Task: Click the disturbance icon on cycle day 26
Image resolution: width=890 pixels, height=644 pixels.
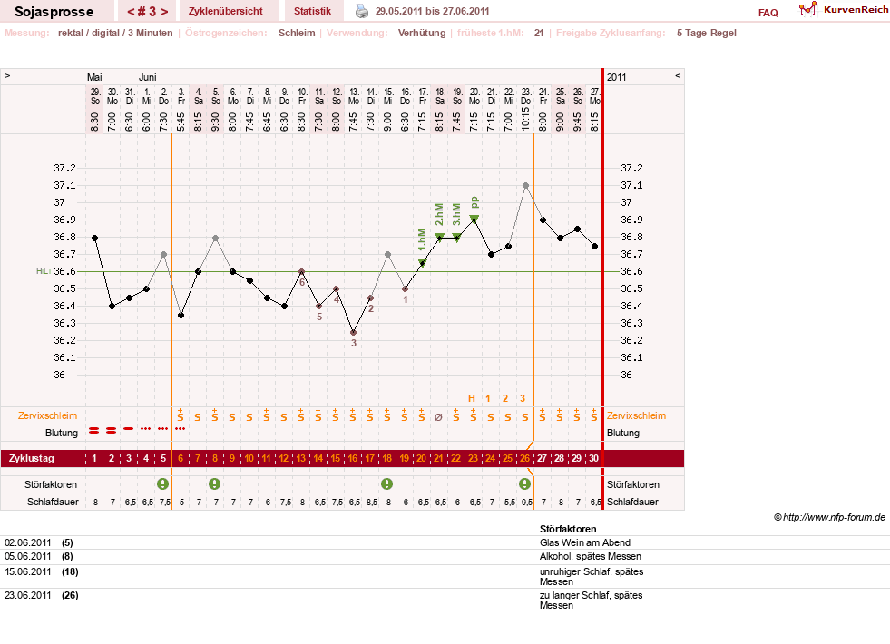Action: [525, 484]
